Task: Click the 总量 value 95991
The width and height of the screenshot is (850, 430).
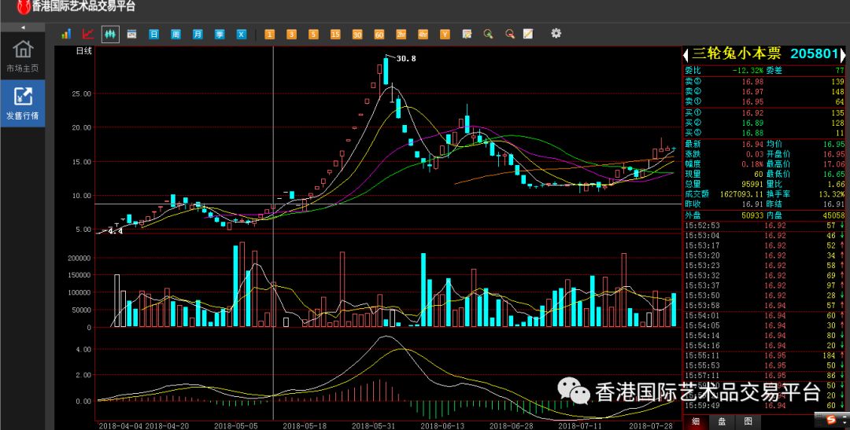Action: [752, 184]
